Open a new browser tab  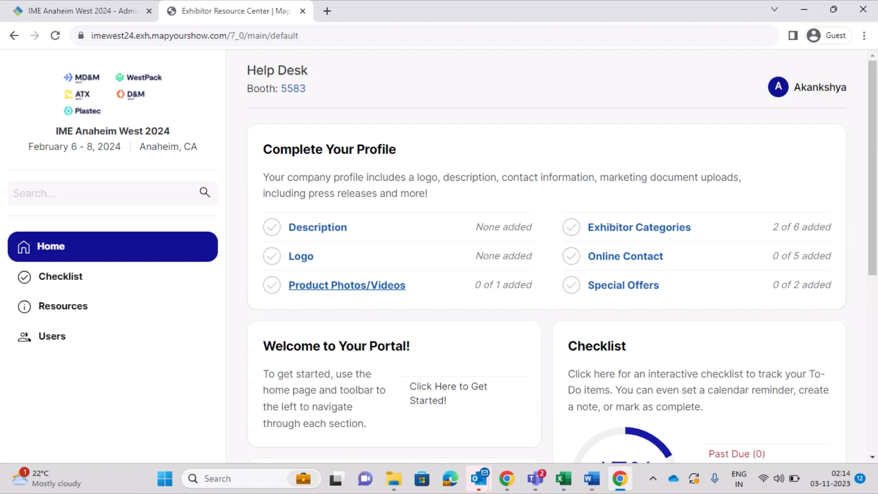[327, 11]
